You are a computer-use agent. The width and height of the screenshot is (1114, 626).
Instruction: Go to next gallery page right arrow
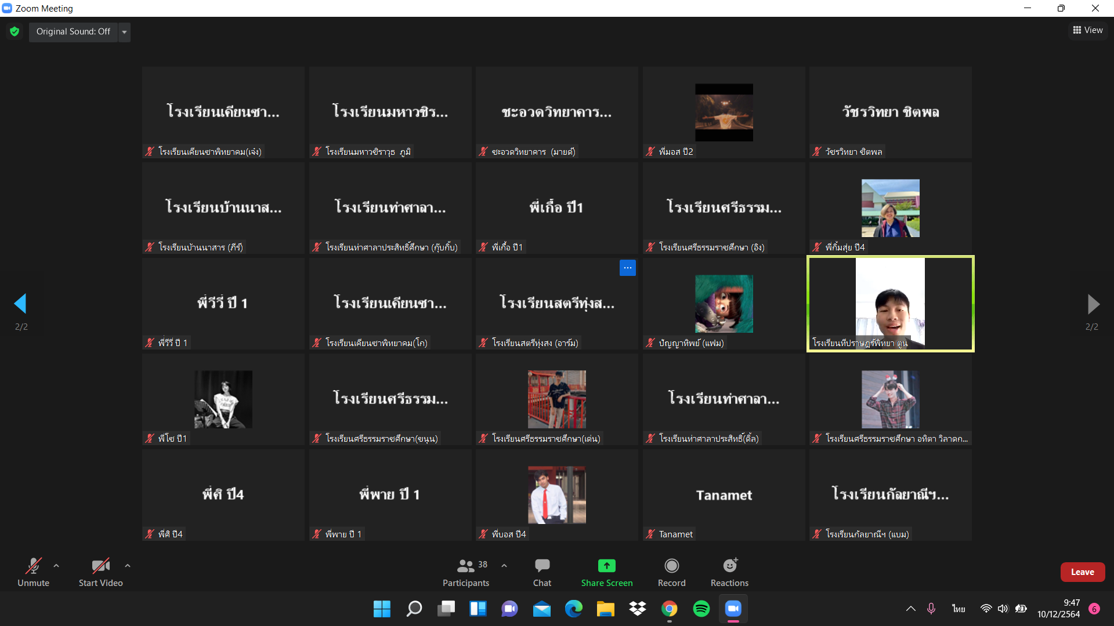(1093, 304)
